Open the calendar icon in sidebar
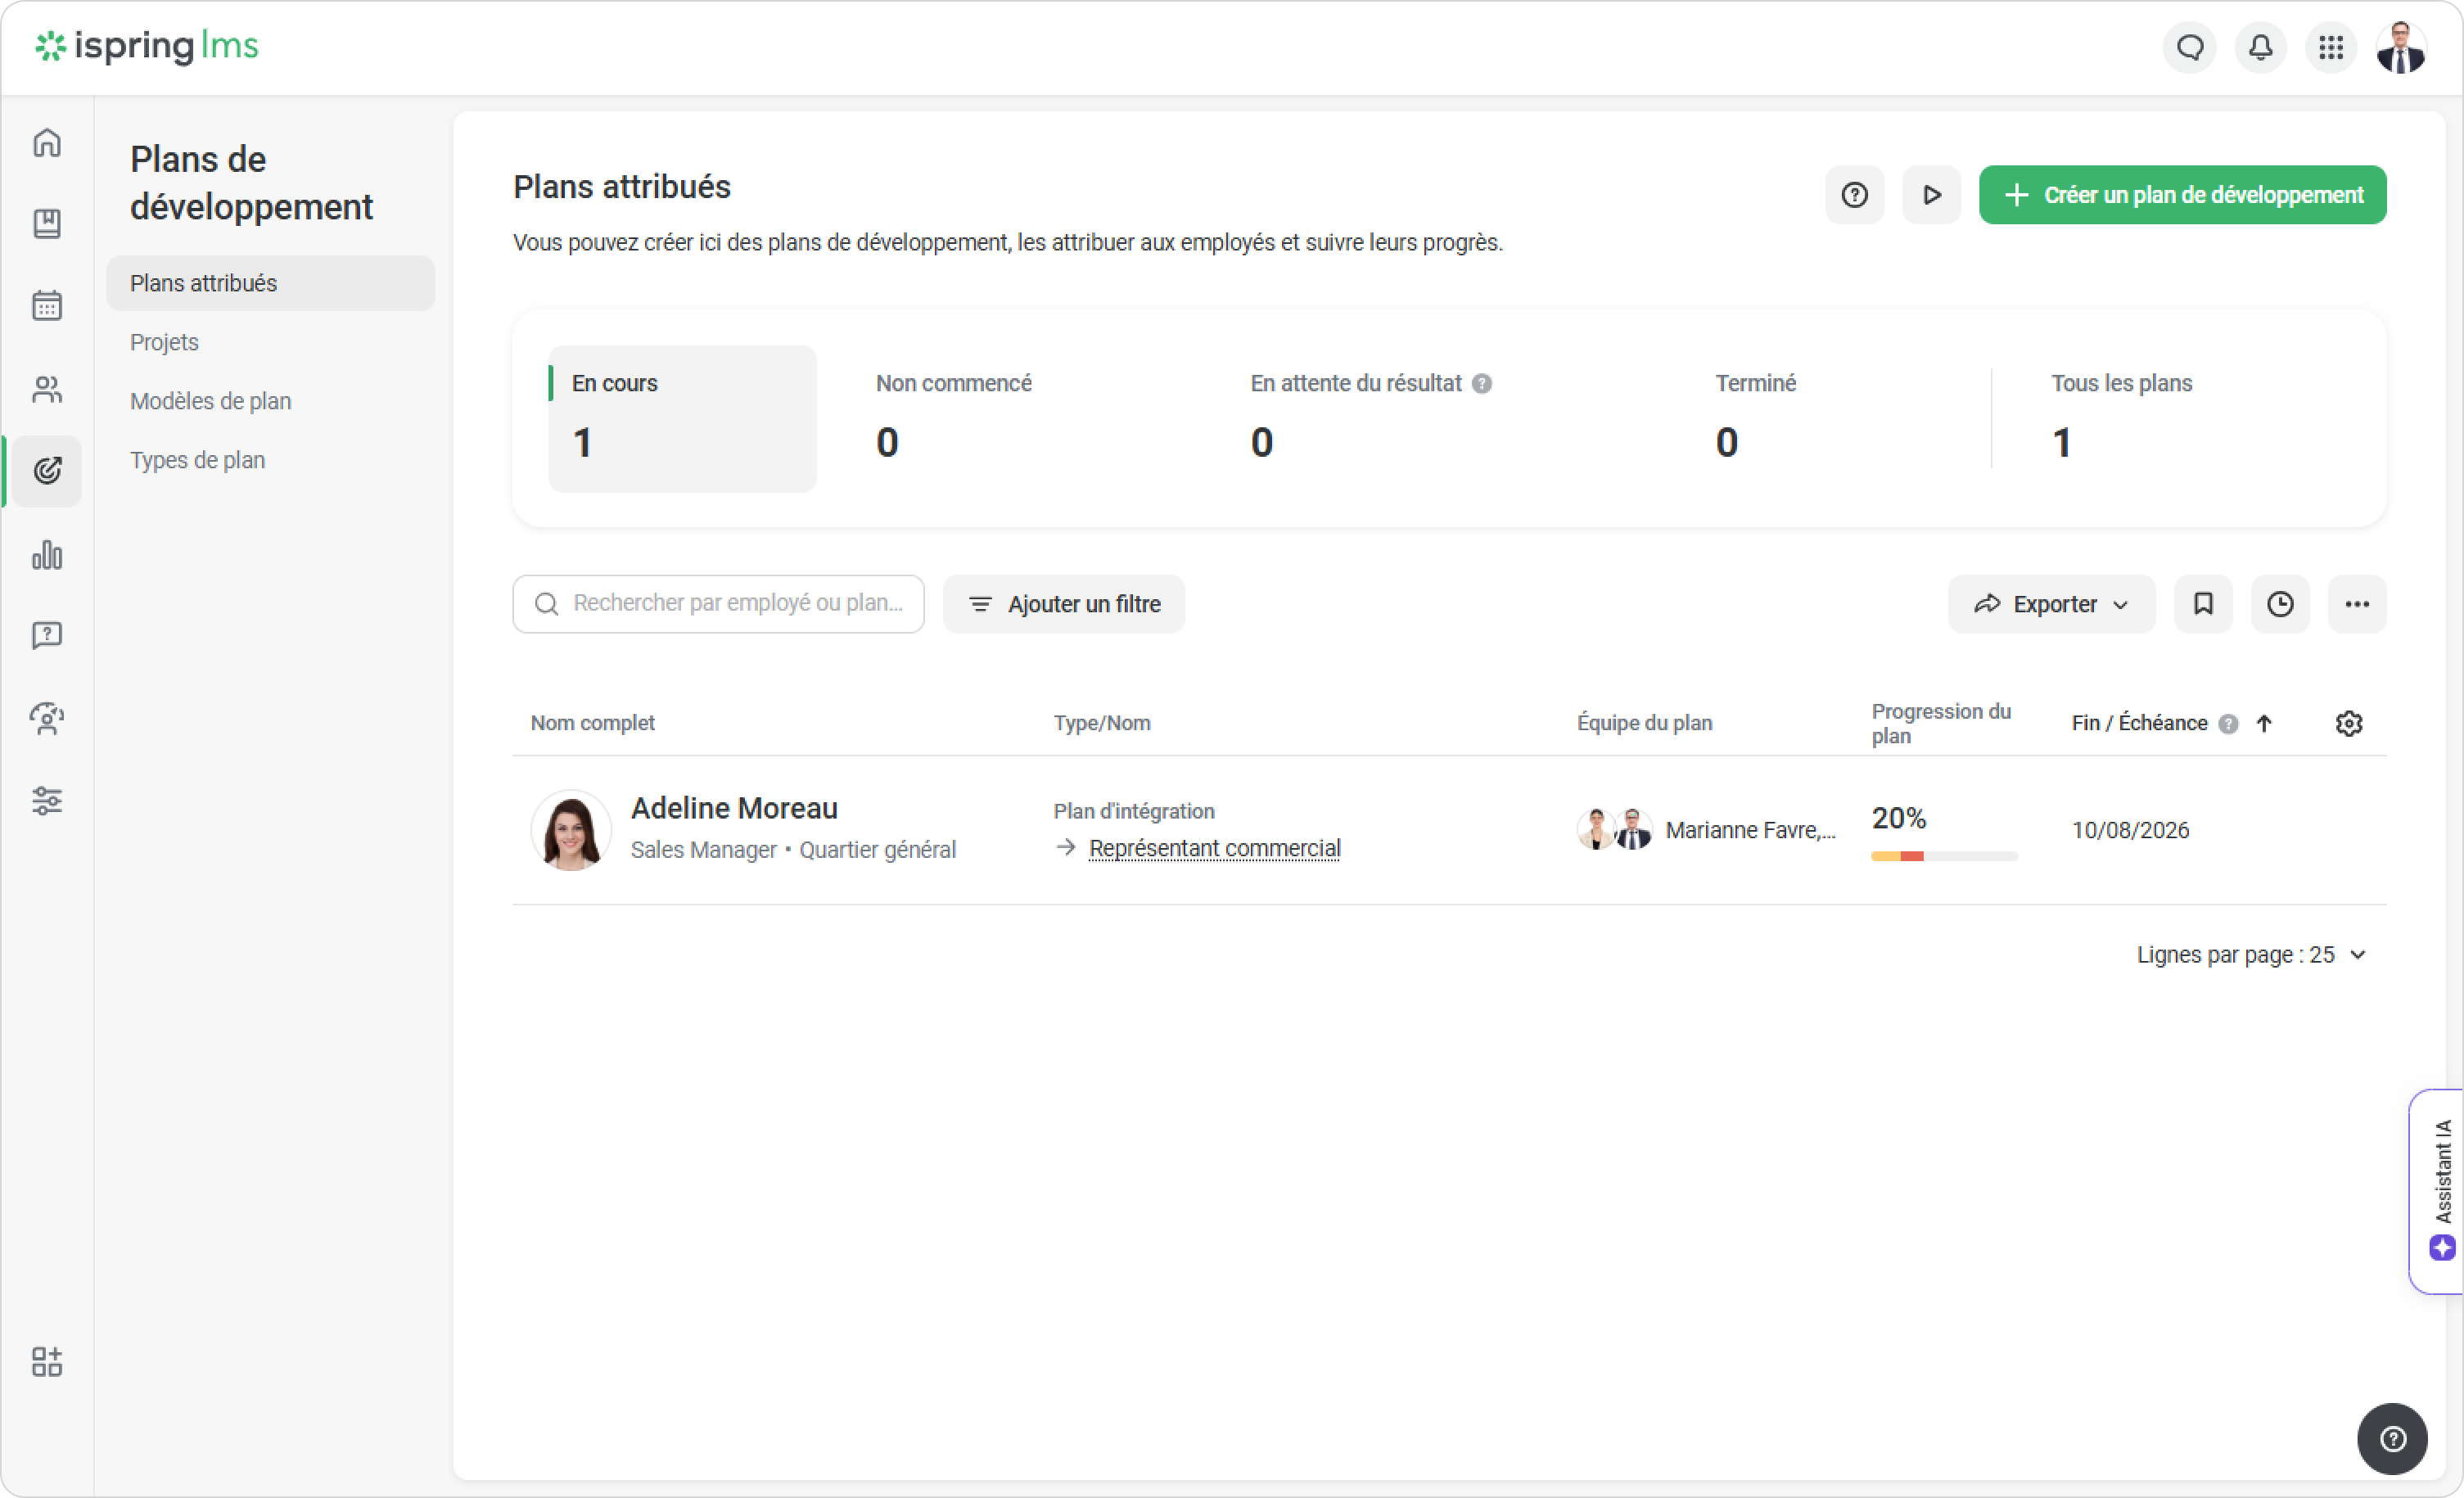2464x1498 pixels. coord(47,305)
